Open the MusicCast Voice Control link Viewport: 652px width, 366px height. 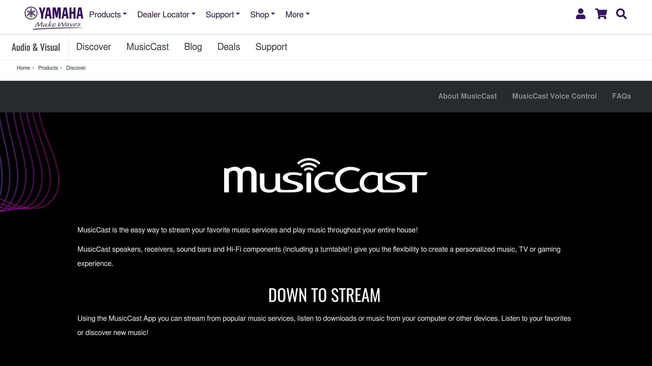(x=554, y=96)
